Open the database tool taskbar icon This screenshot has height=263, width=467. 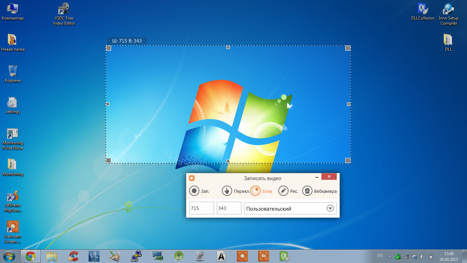(200, 256)
